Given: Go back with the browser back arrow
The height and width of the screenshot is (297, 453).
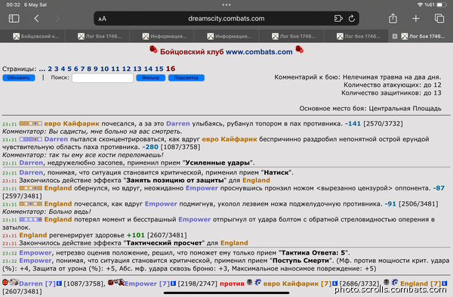Looking at the screenshot, I should (36, 18).
